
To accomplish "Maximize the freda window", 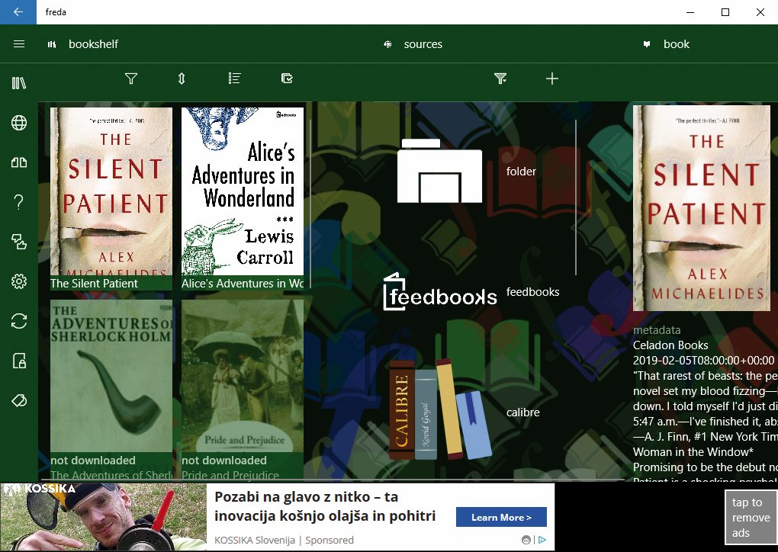I will [x=725, y=12].
